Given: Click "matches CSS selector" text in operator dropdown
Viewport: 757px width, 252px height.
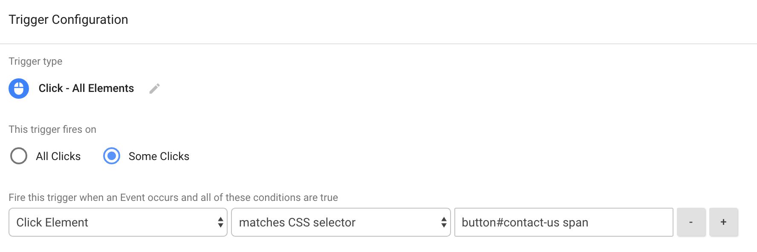Looking at the screenshot, I should click(297, 222).
